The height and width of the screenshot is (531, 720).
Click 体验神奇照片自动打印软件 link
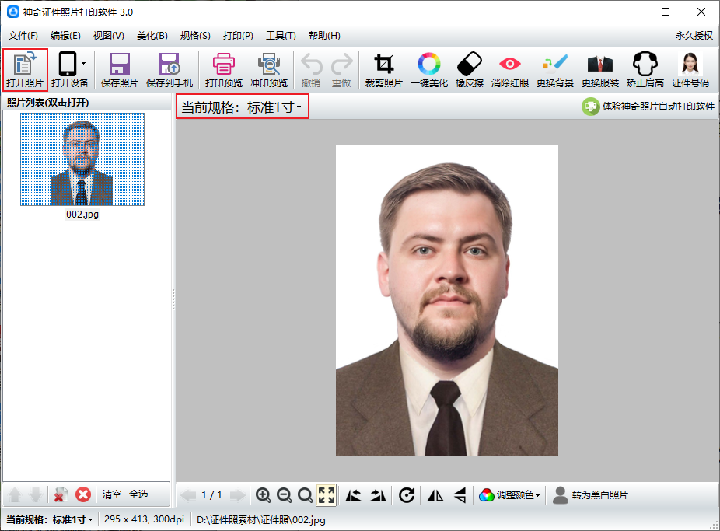click(x=648, y=107)
